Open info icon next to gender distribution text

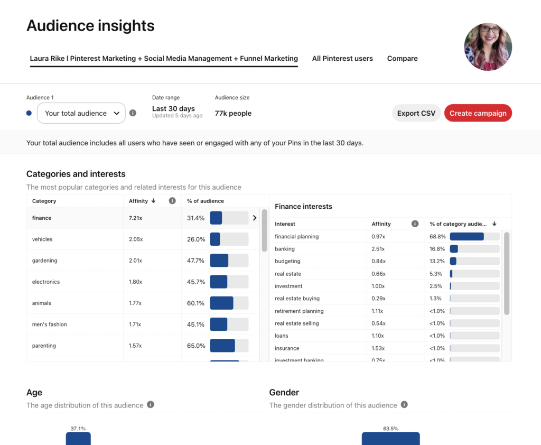[x=404, y=405]
